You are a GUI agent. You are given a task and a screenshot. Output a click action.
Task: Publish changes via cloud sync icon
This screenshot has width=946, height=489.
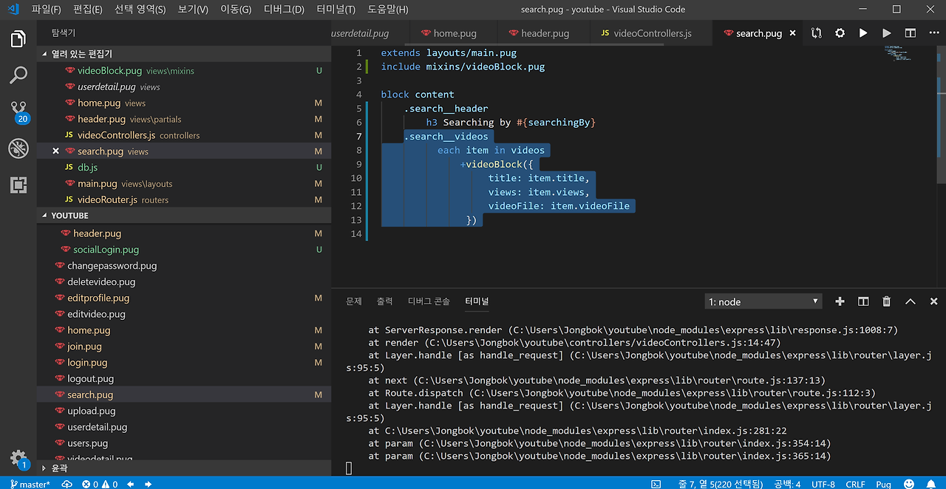click(x=67, y=484)
